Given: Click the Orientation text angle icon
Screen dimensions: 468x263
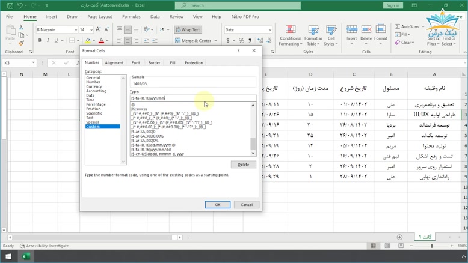Looking at the screenshot, I should (x=147, y=29).
